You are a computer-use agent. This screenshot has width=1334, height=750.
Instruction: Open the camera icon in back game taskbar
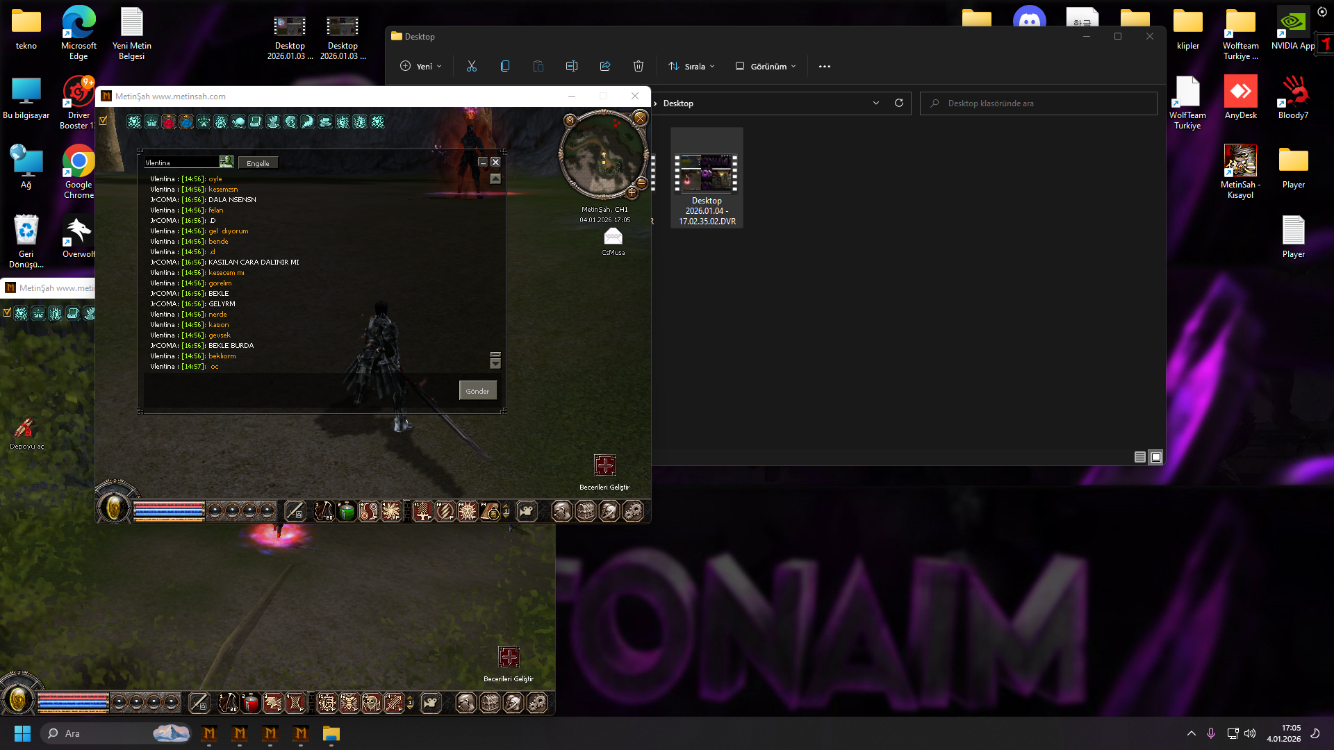[x=431, y=703]
